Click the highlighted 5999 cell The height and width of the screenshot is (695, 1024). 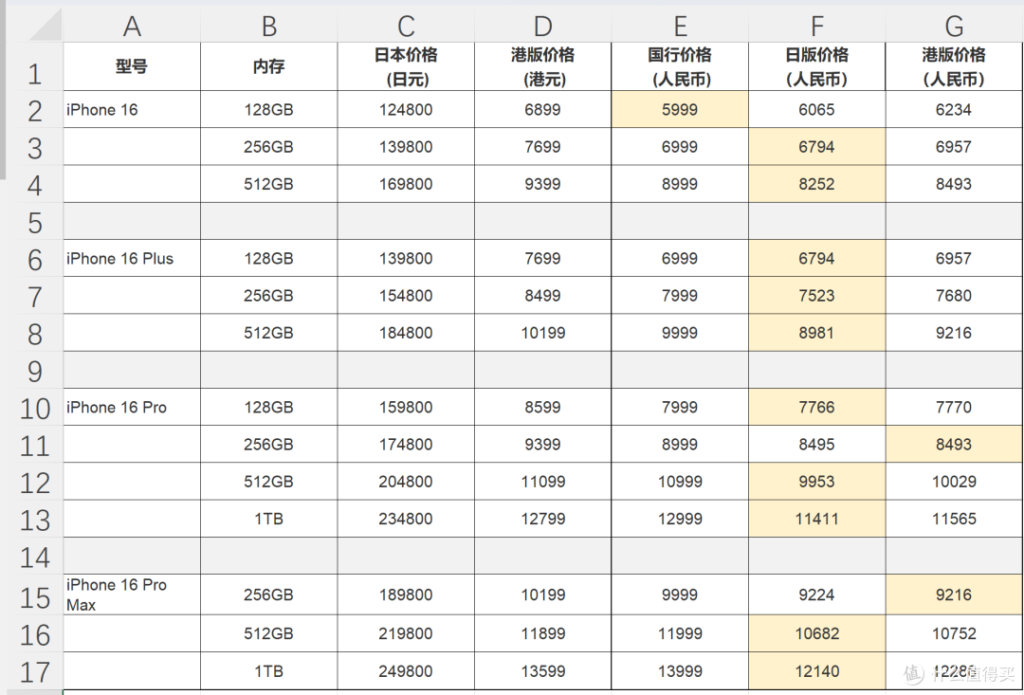[x=680, y=110]
